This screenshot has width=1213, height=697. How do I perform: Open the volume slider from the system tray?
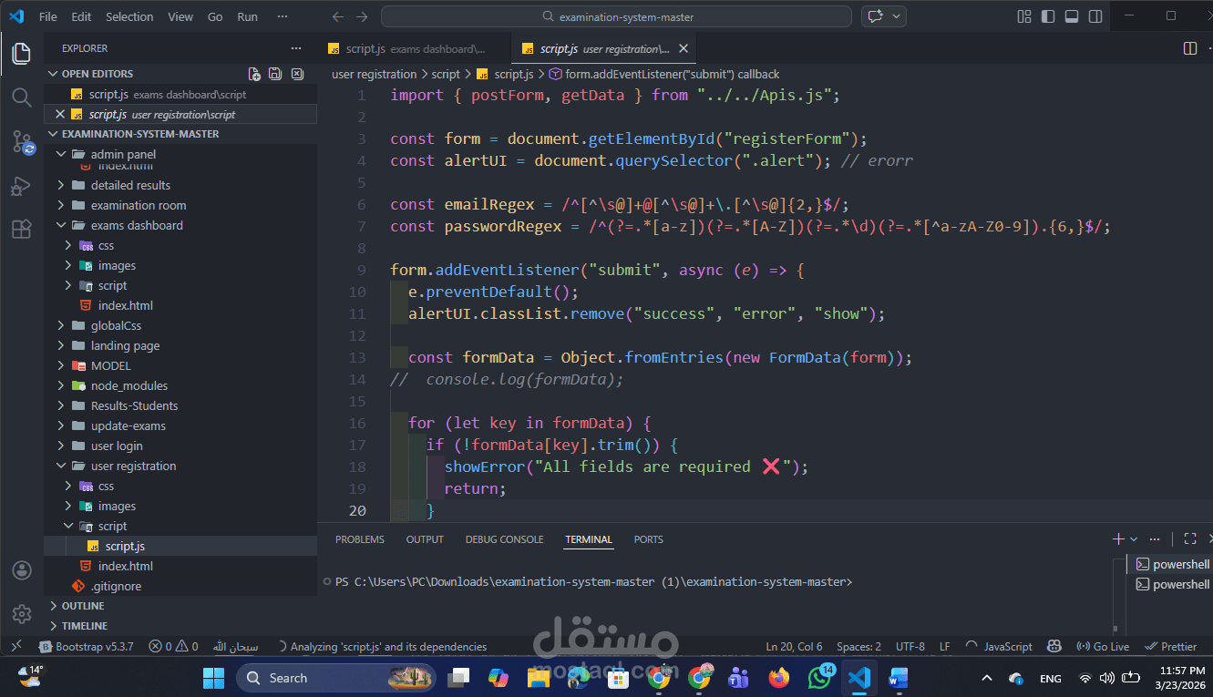pyautogui.click(x=1105, y=678)
